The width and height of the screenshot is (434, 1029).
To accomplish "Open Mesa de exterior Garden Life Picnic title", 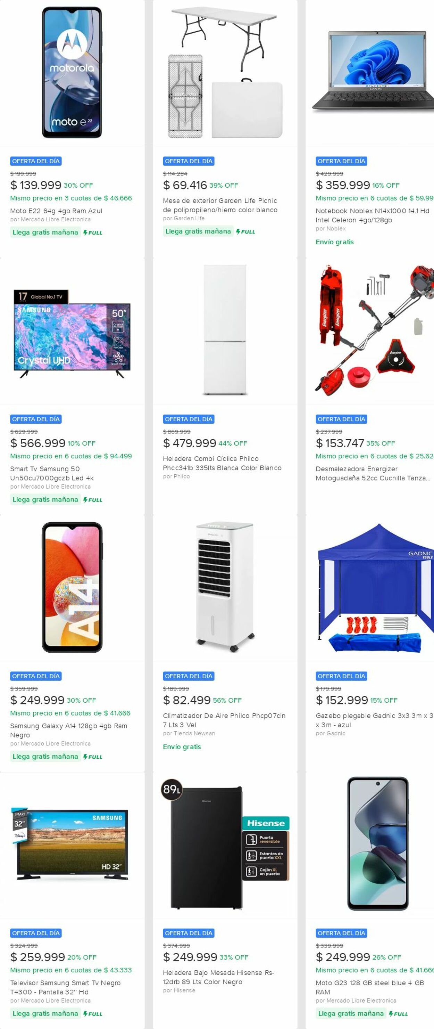I will (220, 205).
